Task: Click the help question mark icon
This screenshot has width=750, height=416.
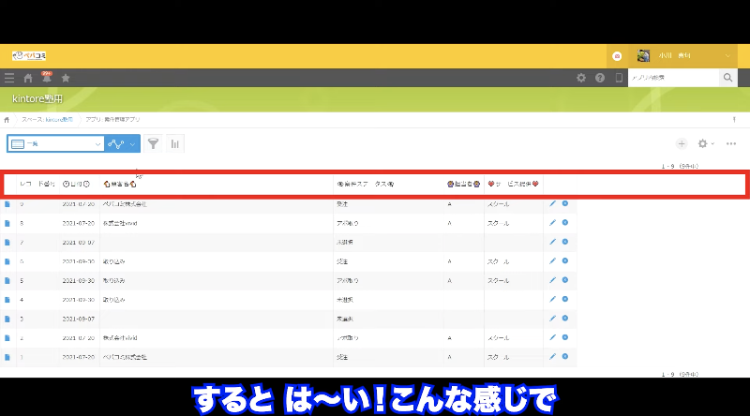Action: click(x=600, y=78)
